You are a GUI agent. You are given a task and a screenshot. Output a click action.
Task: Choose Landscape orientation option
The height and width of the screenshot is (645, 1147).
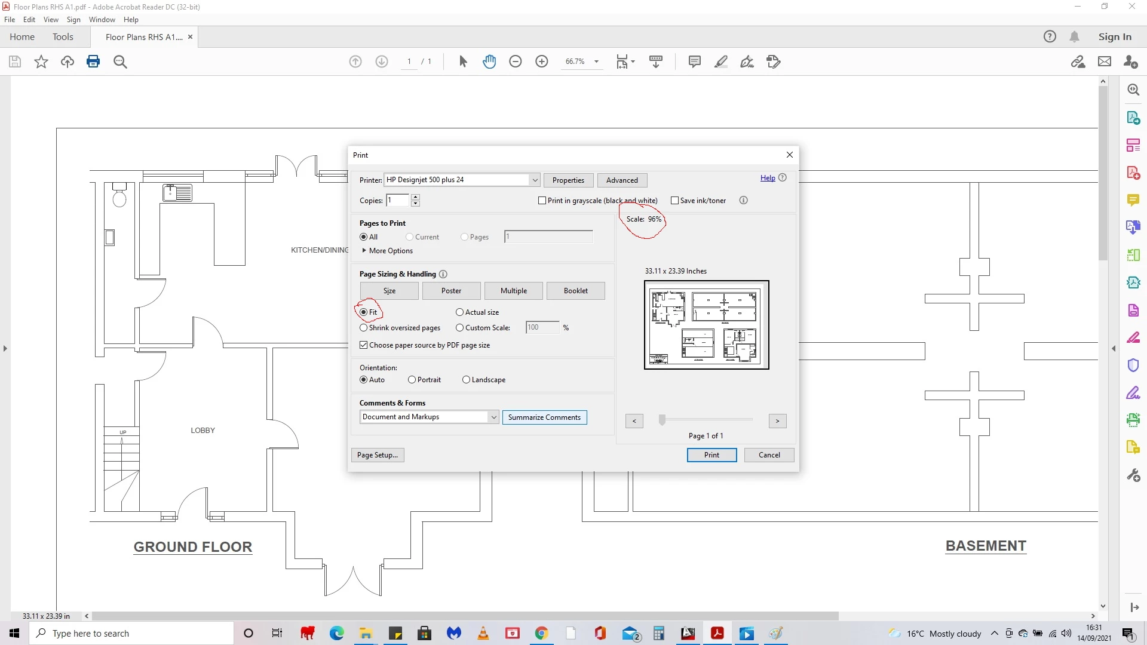[466, 380]
